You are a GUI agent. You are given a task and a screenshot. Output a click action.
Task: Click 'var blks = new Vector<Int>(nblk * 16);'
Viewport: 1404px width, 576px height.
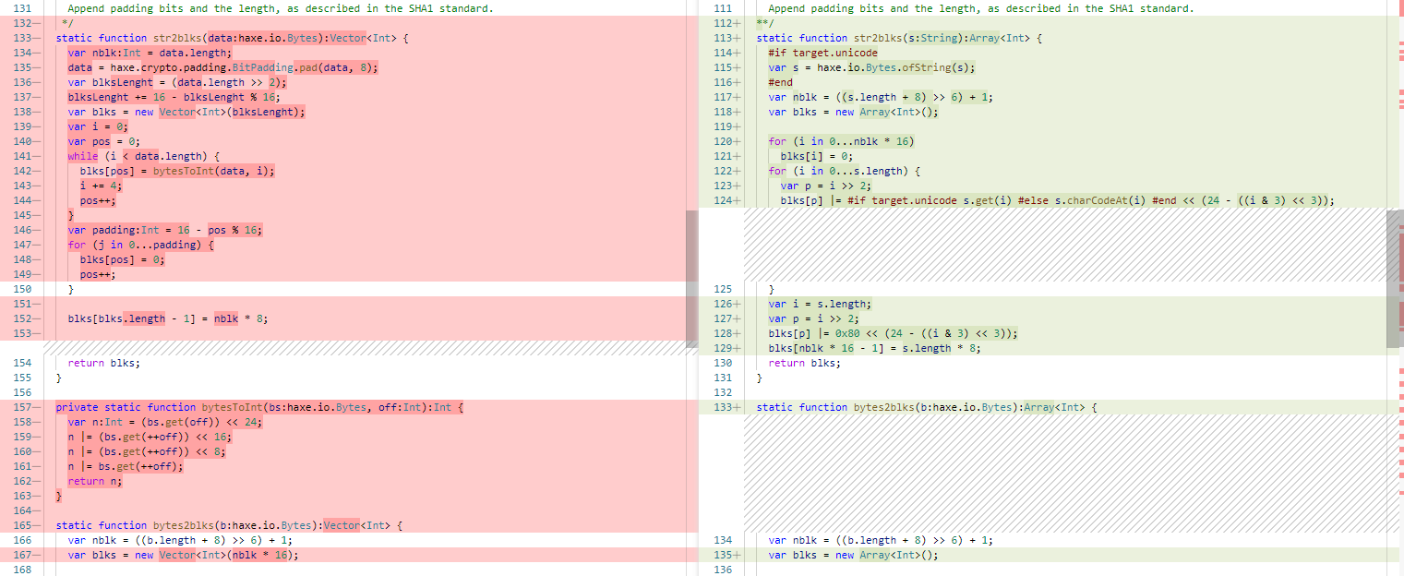click(183, 555)
